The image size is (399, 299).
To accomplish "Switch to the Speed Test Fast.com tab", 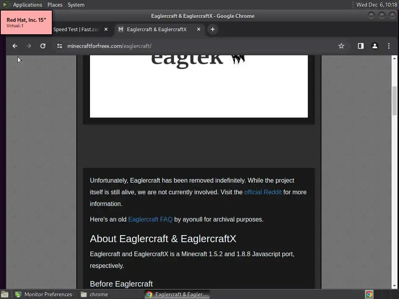I will point(76,29).
